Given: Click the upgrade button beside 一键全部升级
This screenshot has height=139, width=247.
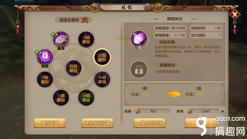Looking at the screenshot, I should pos(201,123).
